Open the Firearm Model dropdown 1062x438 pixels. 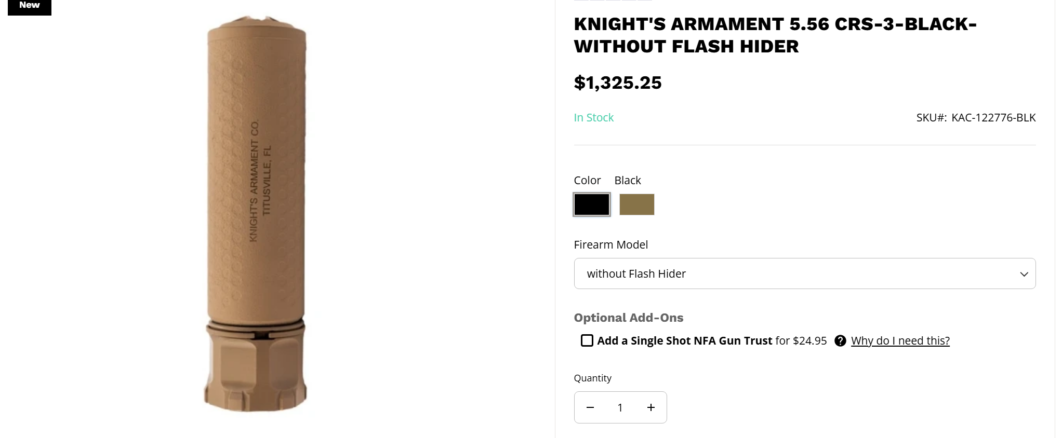point(804,273)
